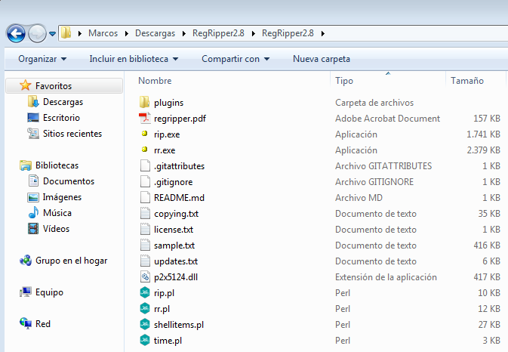Sort by the Tamaño column header
Image resolution: width=508 pixels, height=352 pixels.
(467, 80)
